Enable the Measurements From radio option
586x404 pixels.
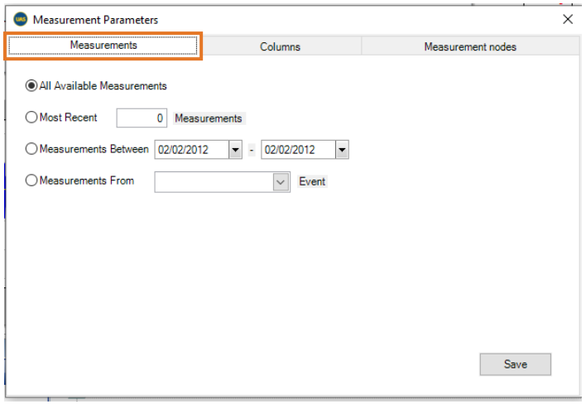pos(31,180)
